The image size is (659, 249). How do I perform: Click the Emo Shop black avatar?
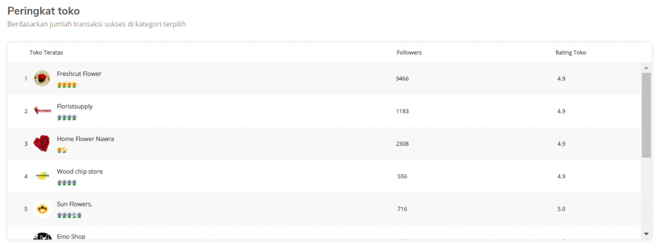click(42, 236)
